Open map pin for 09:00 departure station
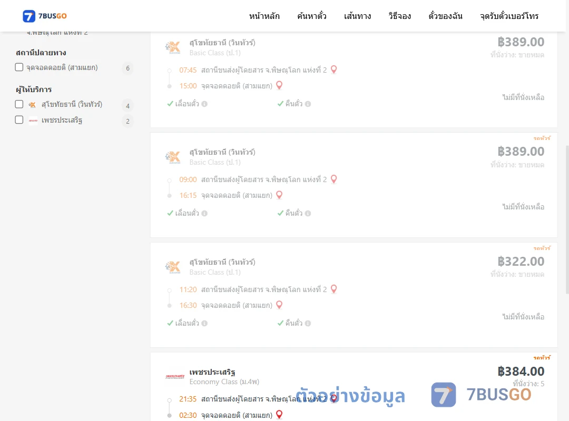Image resolution: width=569 pixels, height=421 pixels. pos(334,179)
